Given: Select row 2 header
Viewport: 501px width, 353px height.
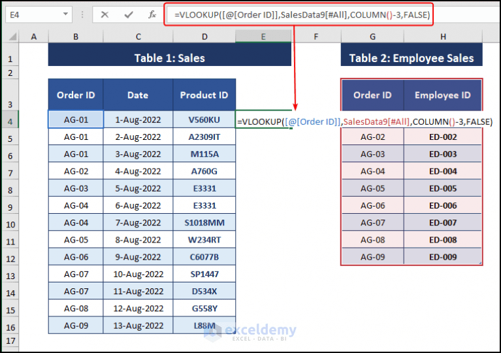Looking at the screenshot, I should tap(10, 73).
